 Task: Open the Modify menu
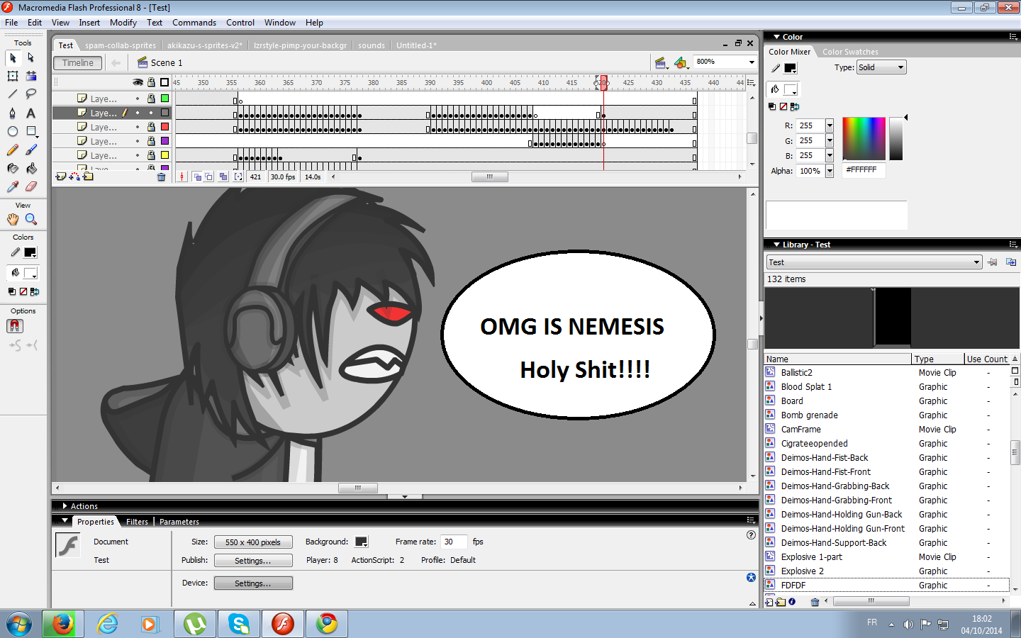pos(123,23)
